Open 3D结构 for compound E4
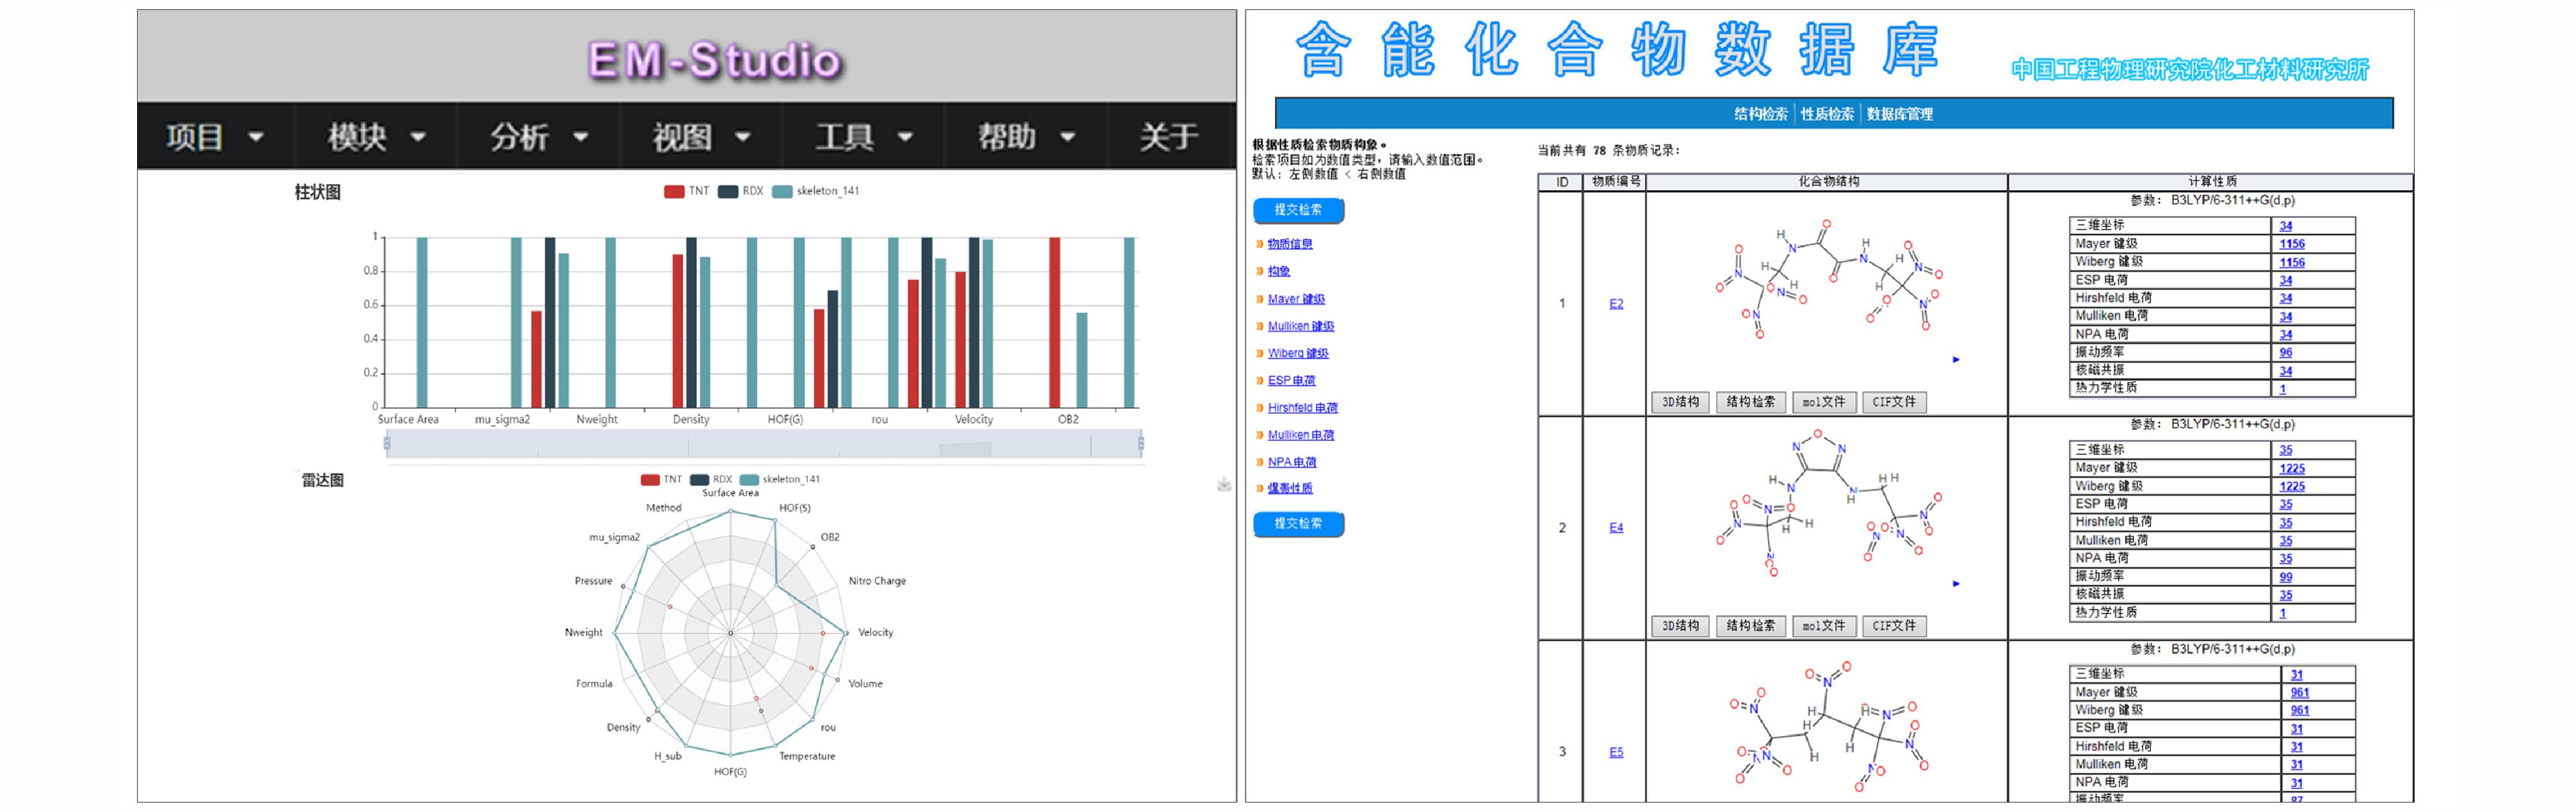Screen dimensions: 2576x810 1680,627
